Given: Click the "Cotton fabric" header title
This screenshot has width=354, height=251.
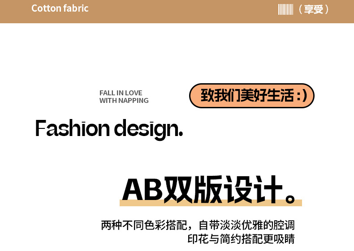Looking at the screenshot, I should 60,9.
